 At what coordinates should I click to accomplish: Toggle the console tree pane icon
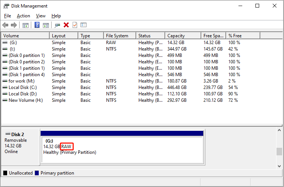(25, 25)
